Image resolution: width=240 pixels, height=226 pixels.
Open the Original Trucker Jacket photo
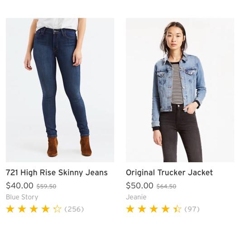180,90
